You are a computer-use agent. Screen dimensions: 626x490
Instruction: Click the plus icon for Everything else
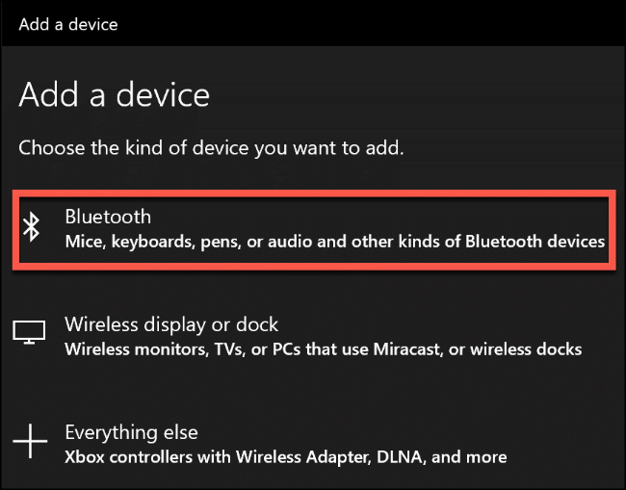click(30, 442)
